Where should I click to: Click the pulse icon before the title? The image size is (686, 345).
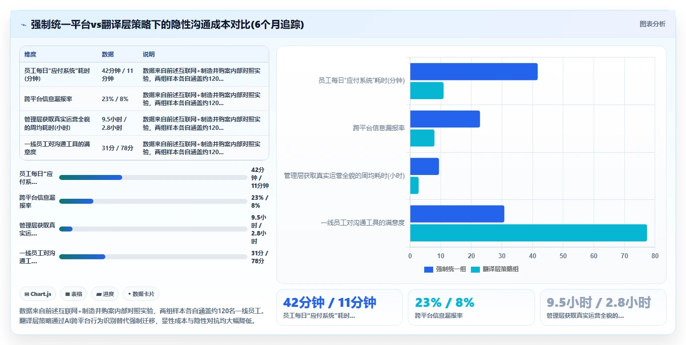[23, 25]
